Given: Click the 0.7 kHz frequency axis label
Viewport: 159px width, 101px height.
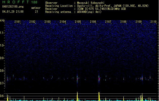Looking at the screenshot, I should (x=2, y=83).
